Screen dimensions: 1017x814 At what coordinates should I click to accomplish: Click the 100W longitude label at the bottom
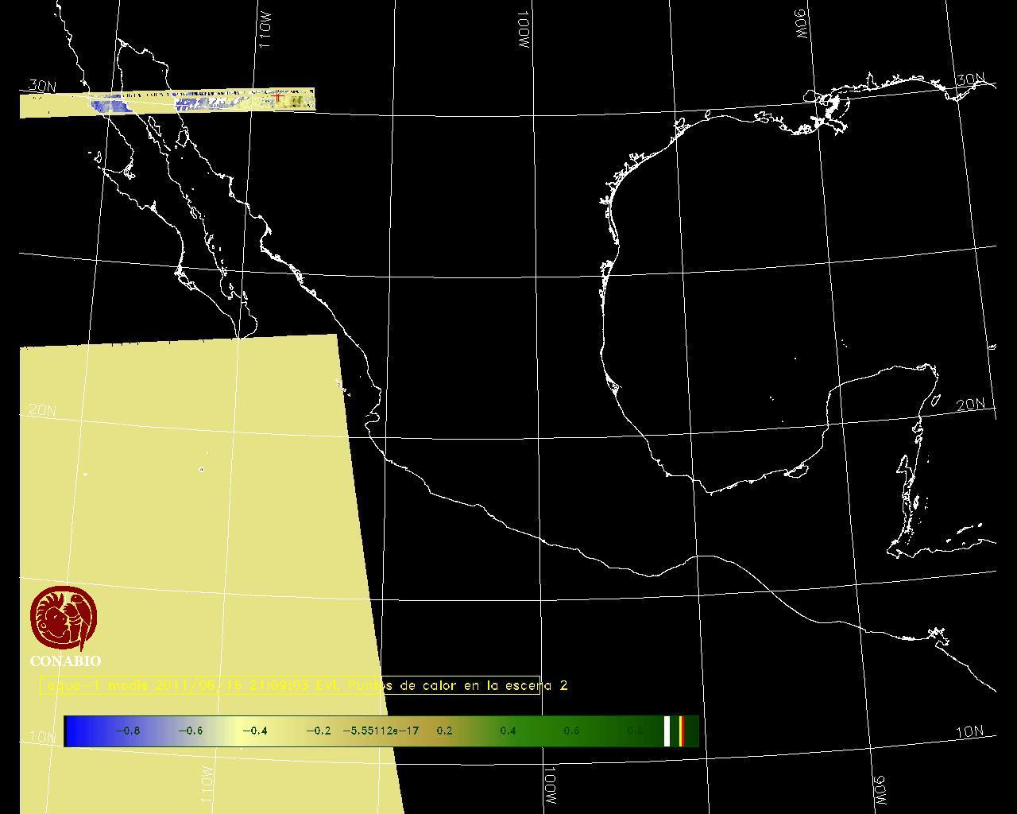[550, 785]
